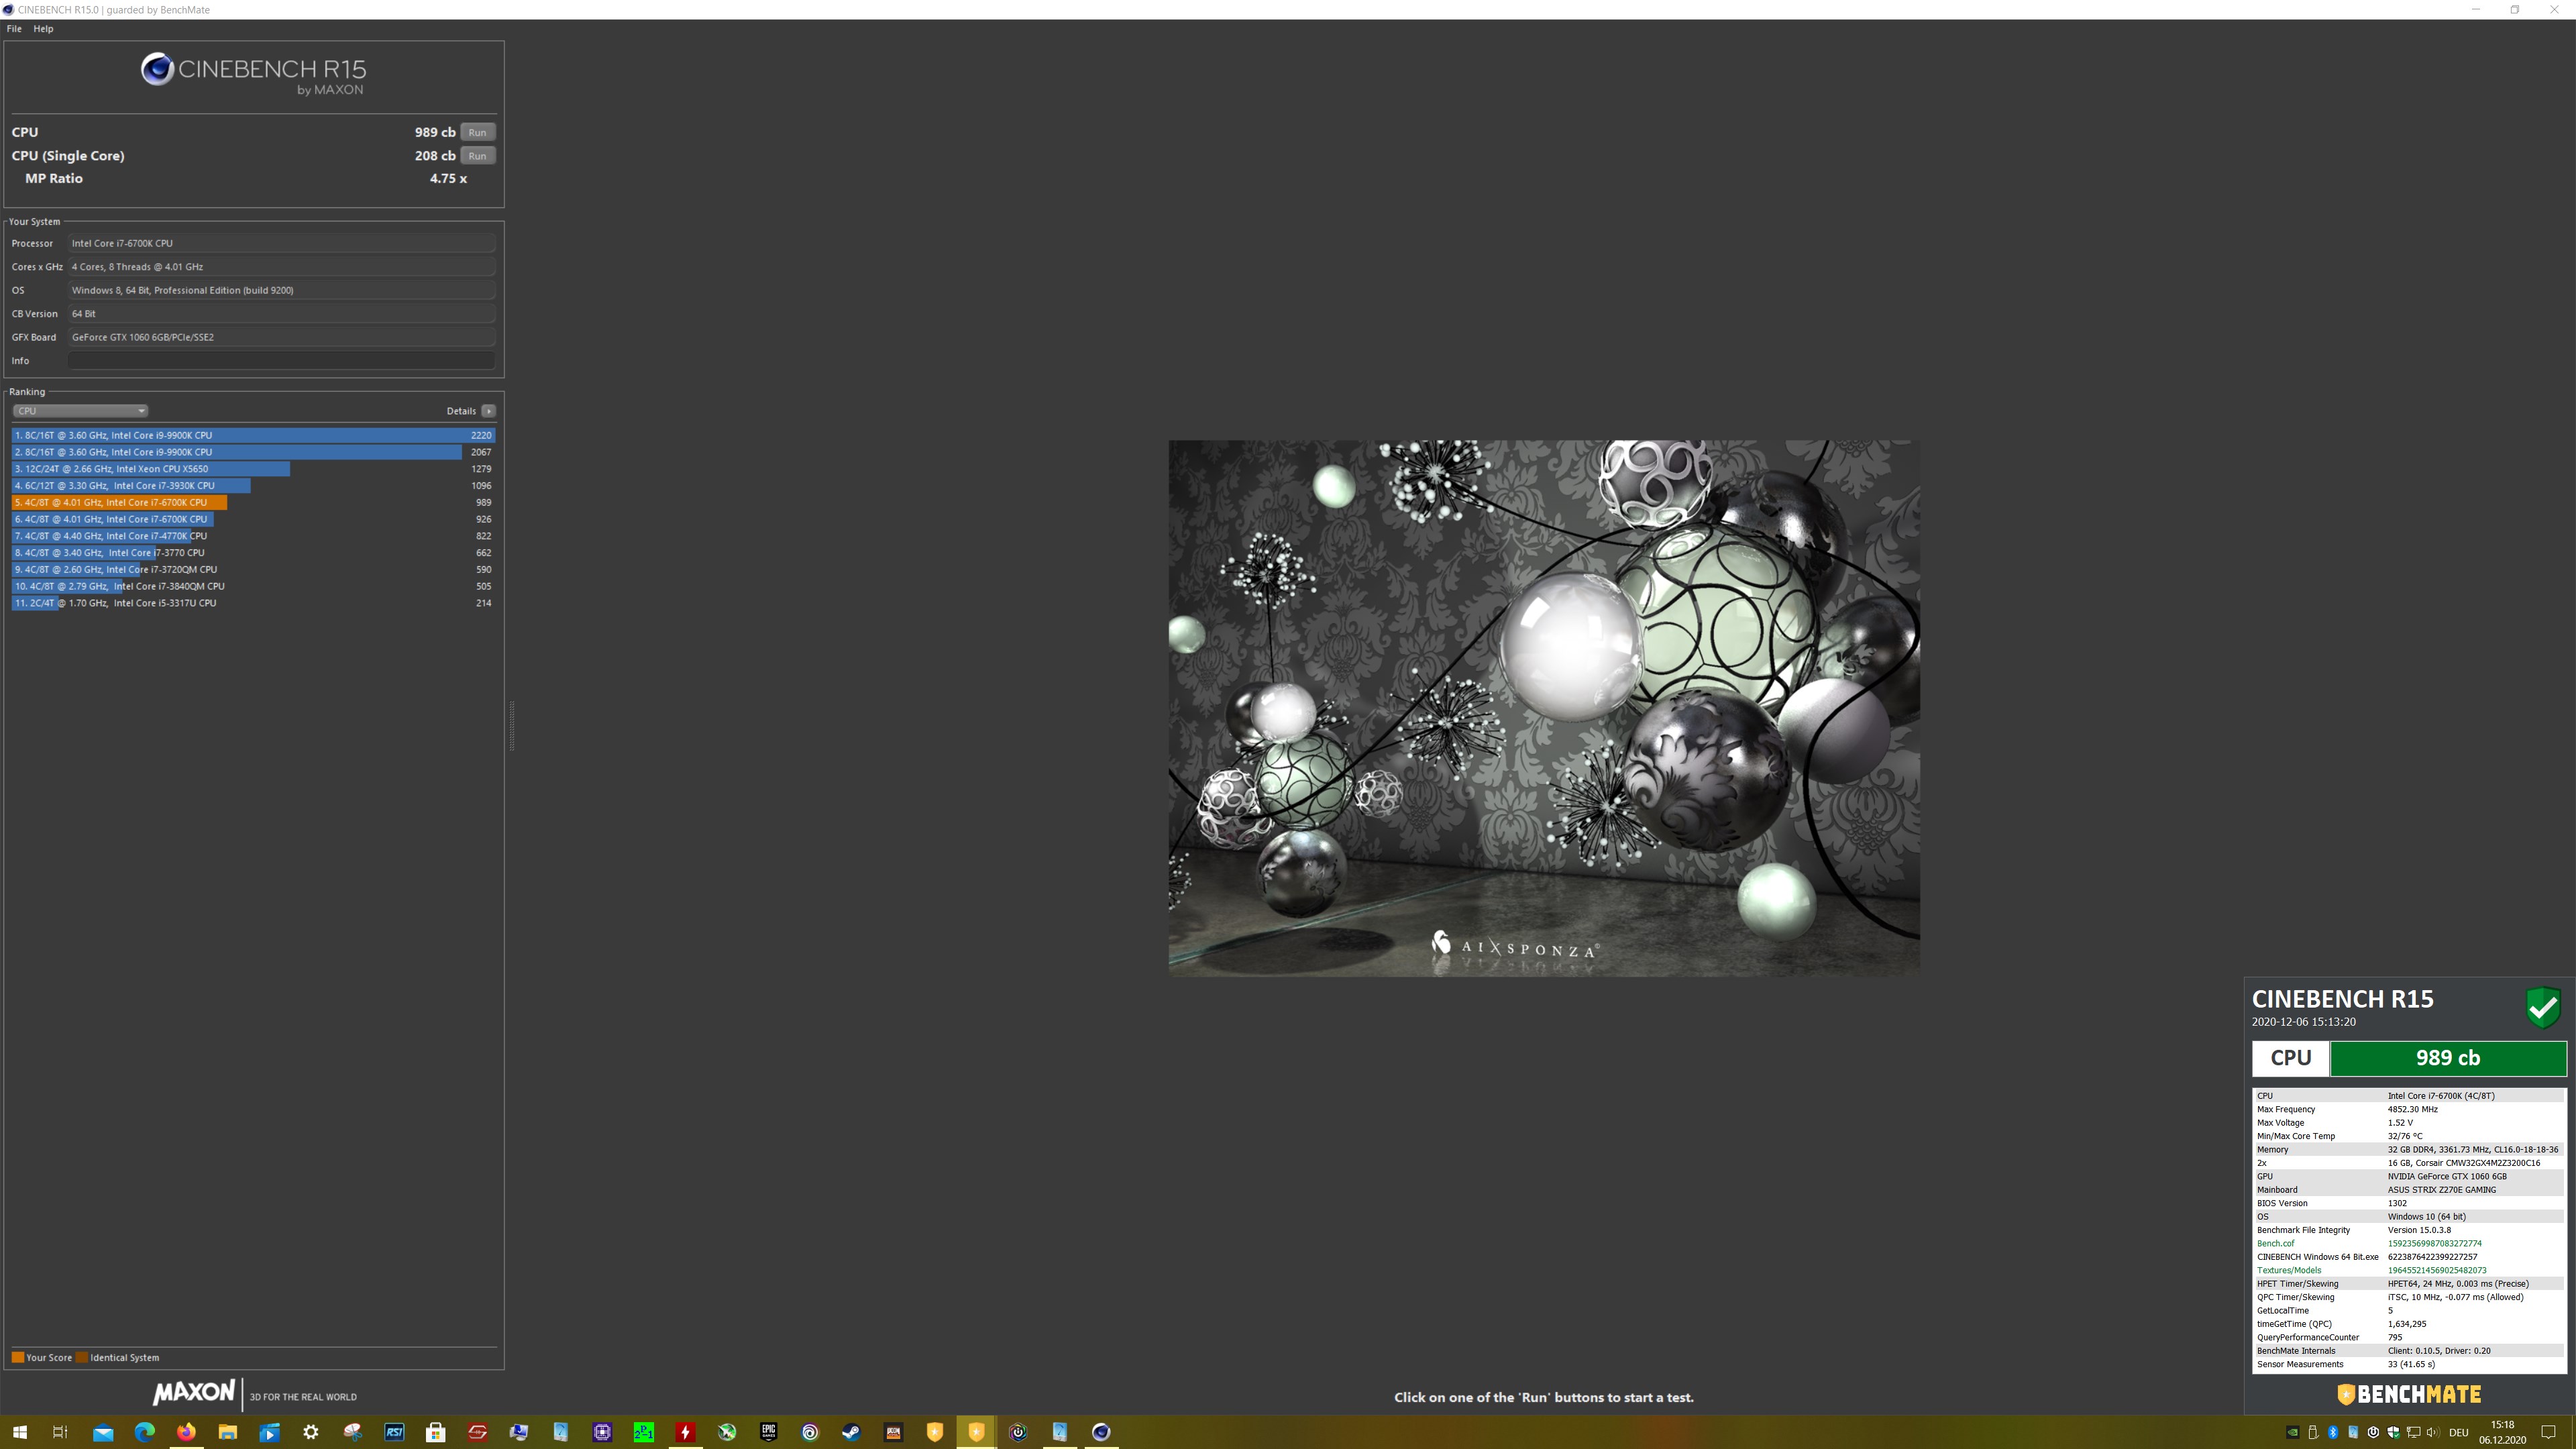Launch Microsoft Edge from taskbar
2576x1449 pixels.
(145, 1432)
